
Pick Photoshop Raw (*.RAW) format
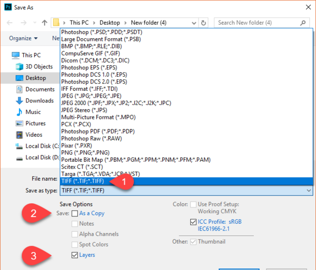point(186,138)
